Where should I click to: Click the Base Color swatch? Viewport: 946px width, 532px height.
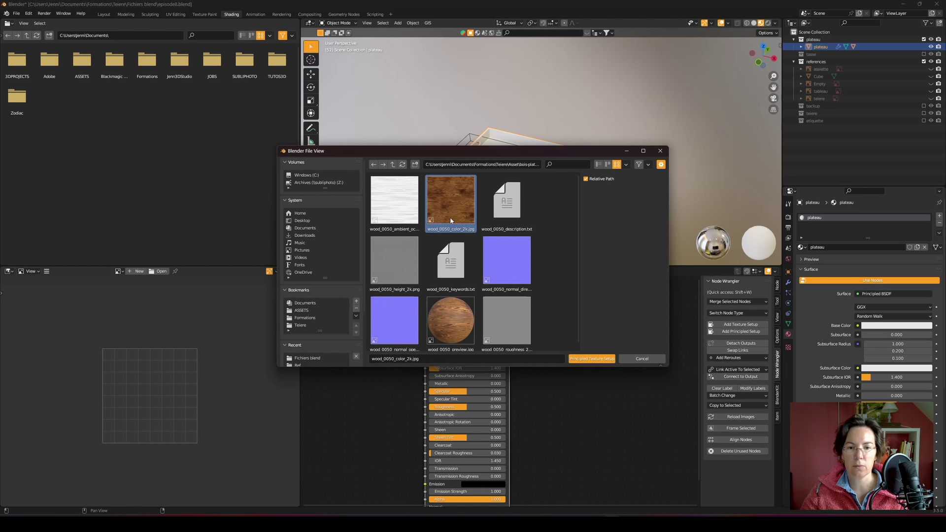point(896,326)
